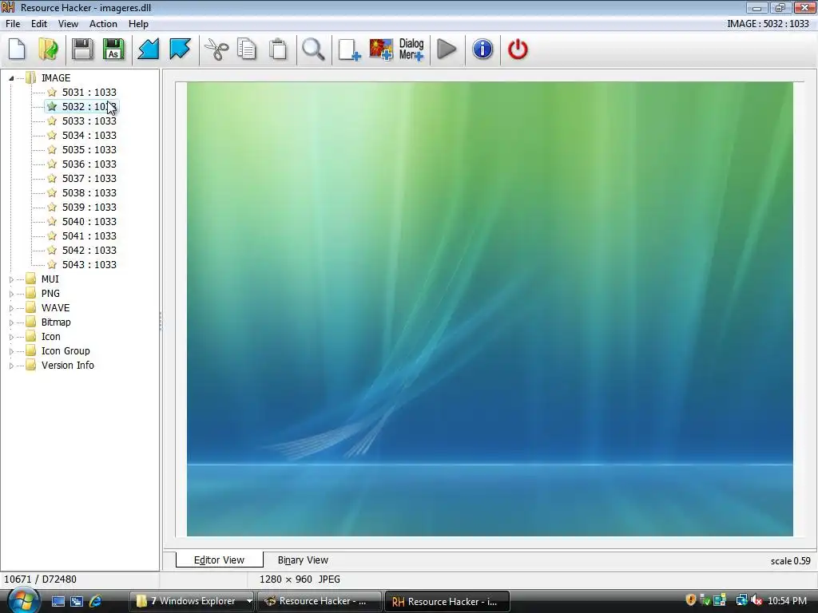This screenshot has height=613, width=818.
Task: Switch to Windows Explorer taskbar group
Action: tap(187, 601)
